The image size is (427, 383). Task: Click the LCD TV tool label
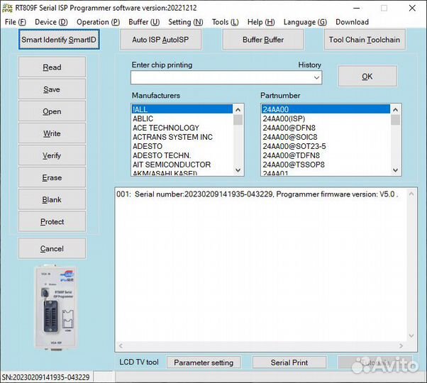click(x=139, y=362)
